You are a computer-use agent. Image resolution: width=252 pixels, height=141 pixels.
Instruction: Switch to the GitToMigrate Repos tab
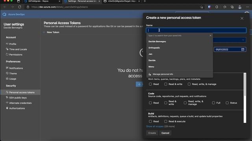[x=42, y=1]
